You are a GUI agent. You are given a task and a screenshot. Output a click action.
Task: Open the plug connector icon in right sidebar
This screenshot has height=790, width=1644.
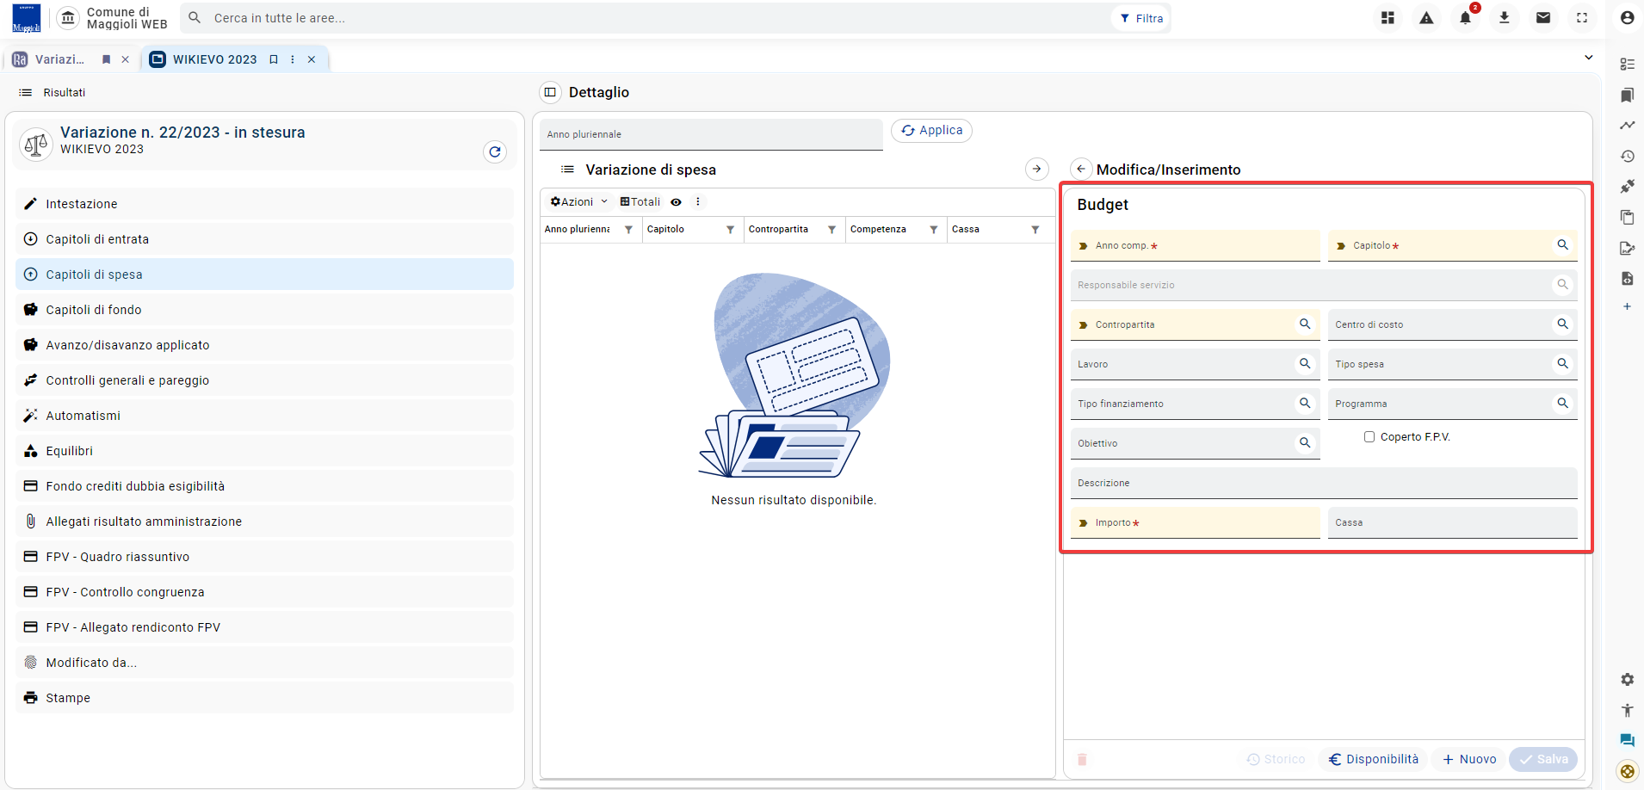pos(1627,187)
